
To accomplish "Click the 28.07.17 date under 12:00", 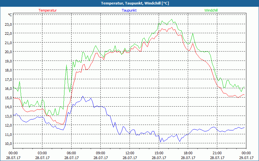I will tap(130, 158).
